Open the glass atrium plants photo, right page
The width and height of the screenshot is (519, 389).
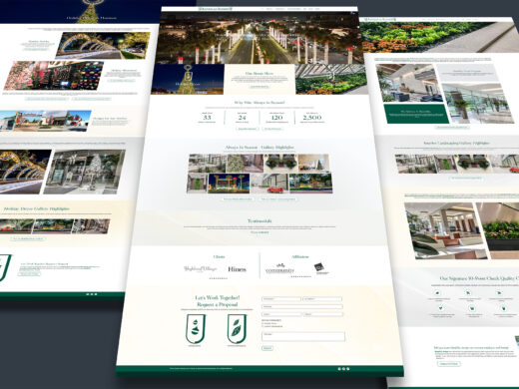pos(478,104)
